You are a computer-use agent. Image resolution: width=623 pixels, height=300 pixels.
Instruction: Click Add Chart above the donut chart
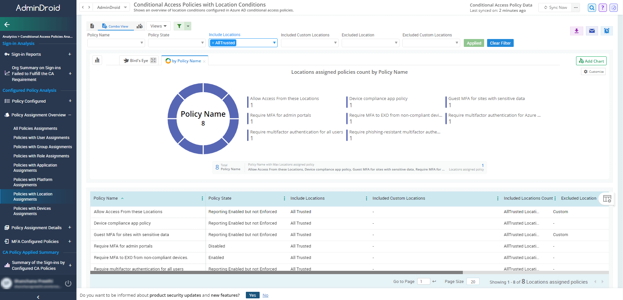591,61
